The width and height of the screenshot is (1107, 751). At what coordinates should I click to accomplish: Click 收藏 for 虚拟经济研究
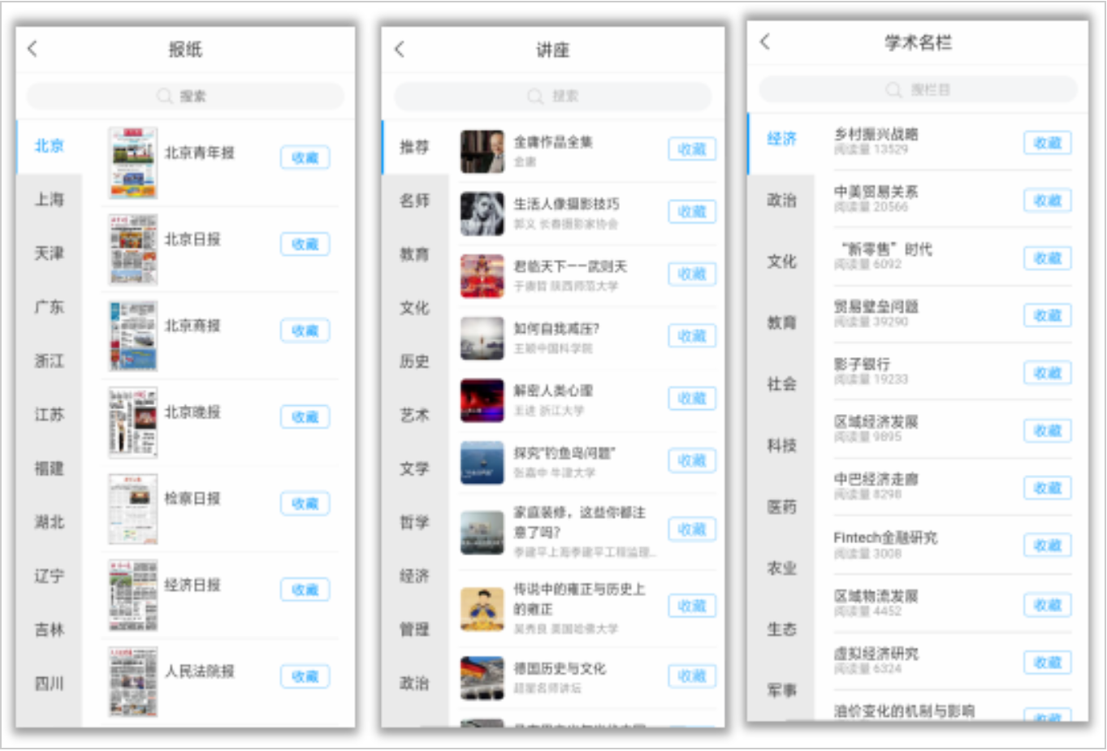point(1047,663)
